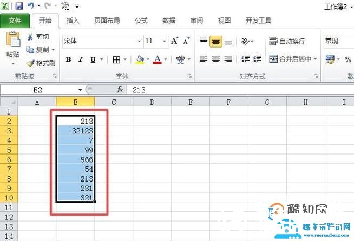Click the Redo arrow icon
Viewport: 354px width, 241px height.
(48, 5)
